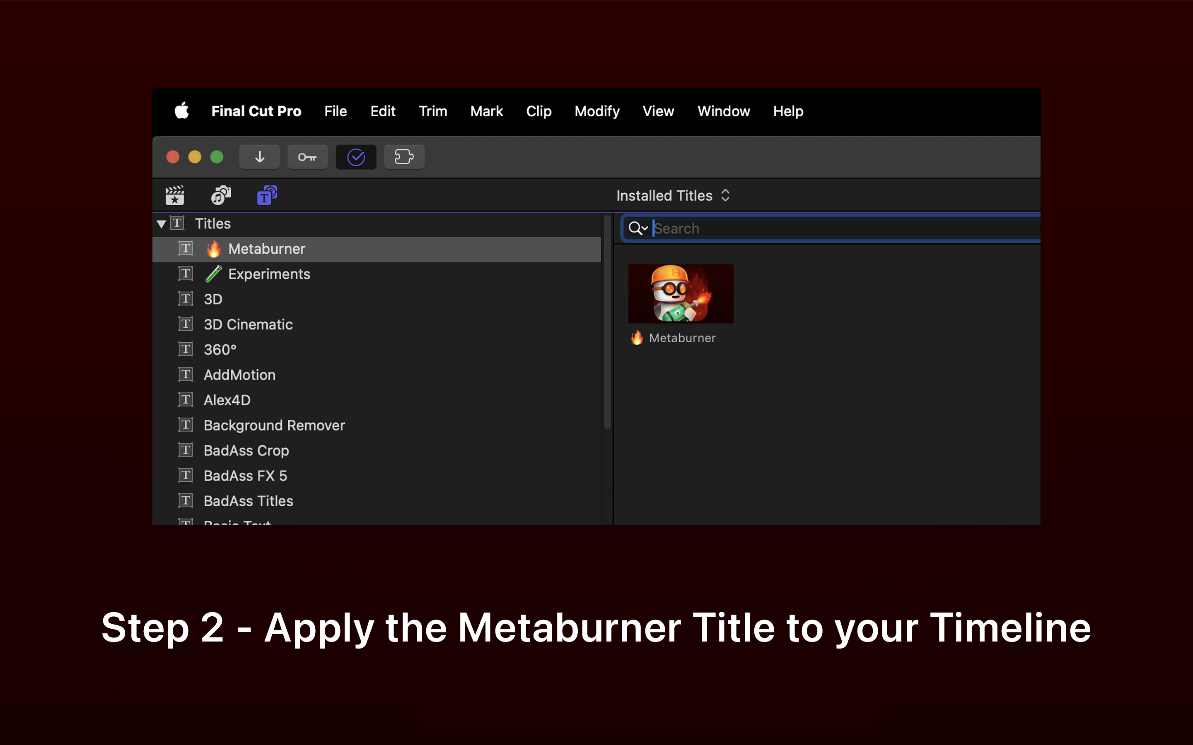Screen dimensions: 1193x745
Task: Collapse the Titles disclosure triangle
Action: [161, 223]
